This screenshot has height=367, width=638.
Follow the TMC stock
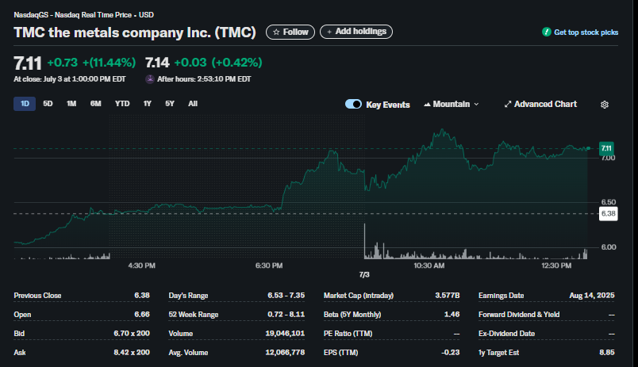(290, 32)
